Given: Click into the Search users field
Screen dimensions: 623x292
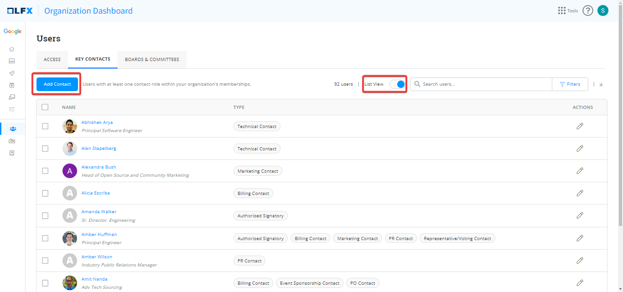Looking at the screenshot, I should [x=483, y=84].
